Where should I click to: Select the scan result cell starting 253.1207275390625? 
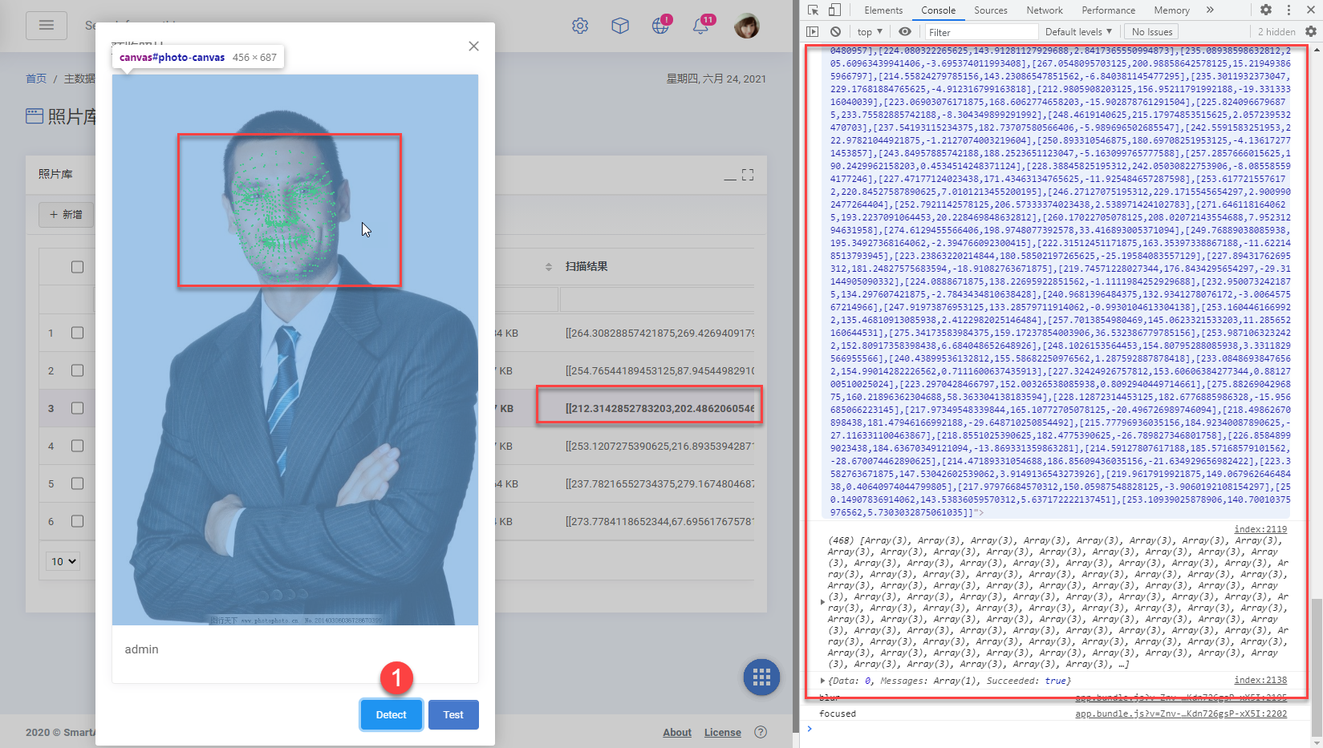tap(659, 446)
